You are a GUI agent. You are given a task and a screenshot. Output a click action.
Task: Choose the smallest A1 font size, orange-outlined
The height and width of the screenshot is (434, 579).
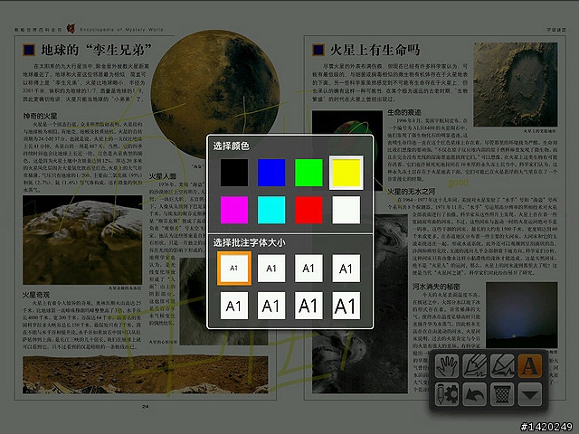click(x=234, y=269)
